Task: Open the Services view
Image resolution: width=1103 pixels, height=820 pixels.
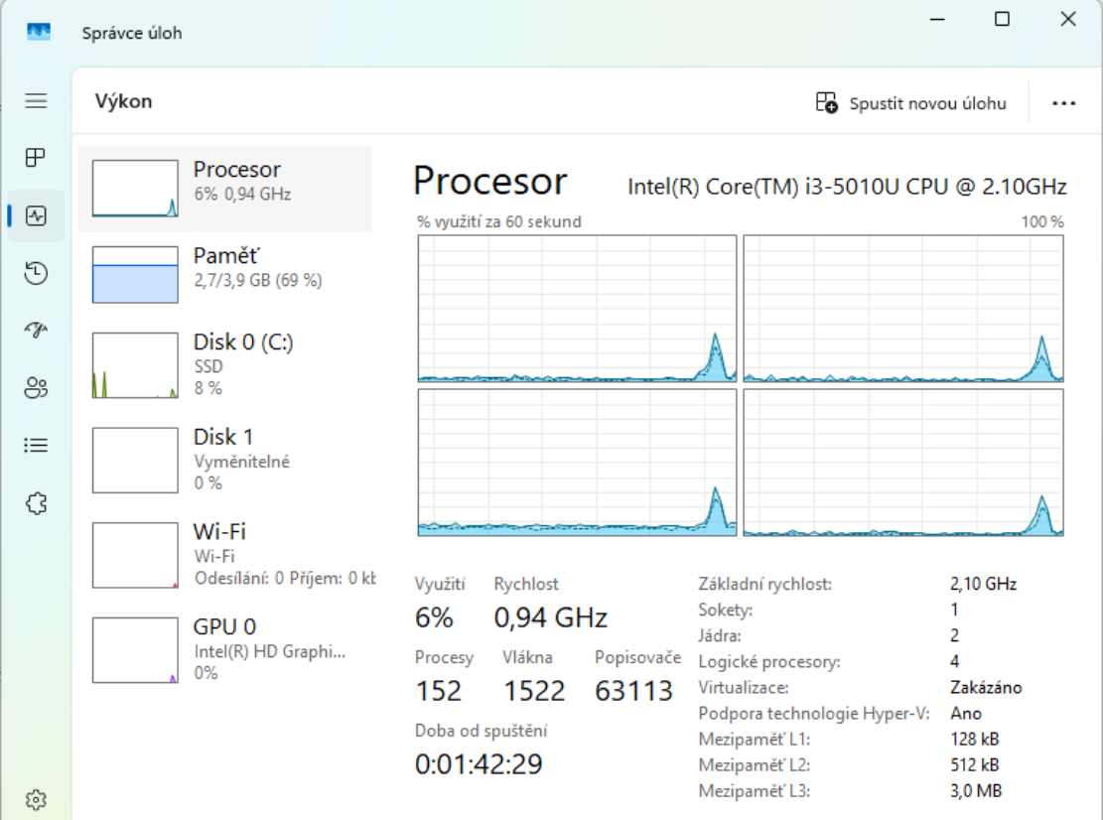Action: pos(36,503)
